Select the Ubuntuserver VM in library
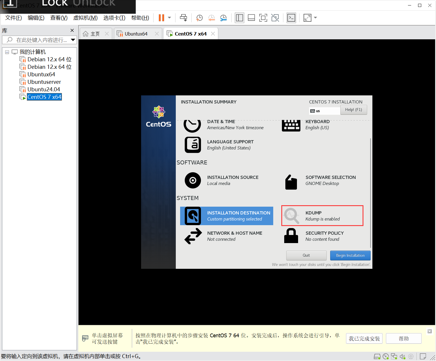The height and width of the screenshot is (361, 436). (40, 82)
